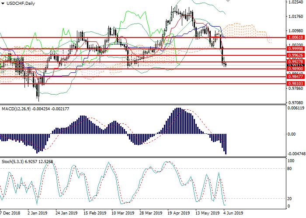Click the red 0.99998 price level tag
The height and width of the screenshot is (218, 306).
296,49
